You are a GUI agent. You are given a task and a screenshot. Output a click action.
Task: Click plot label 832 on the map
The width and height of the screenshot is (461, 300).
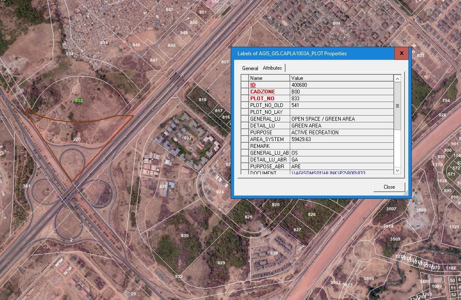[188, 138]
